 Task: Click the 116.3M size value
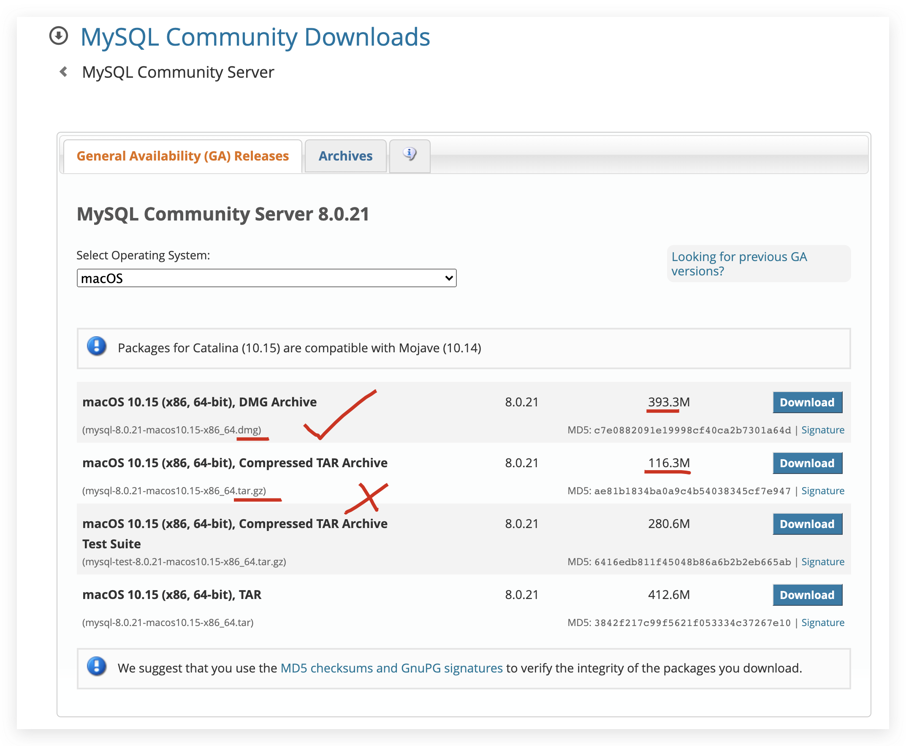(669, 463)
